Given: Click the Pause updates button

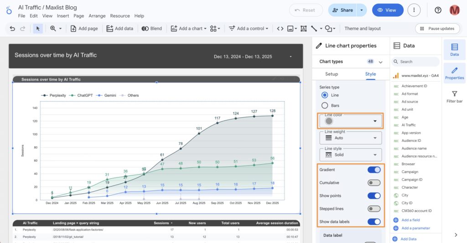Looking at the screenshot, I should tap(437, 29).
